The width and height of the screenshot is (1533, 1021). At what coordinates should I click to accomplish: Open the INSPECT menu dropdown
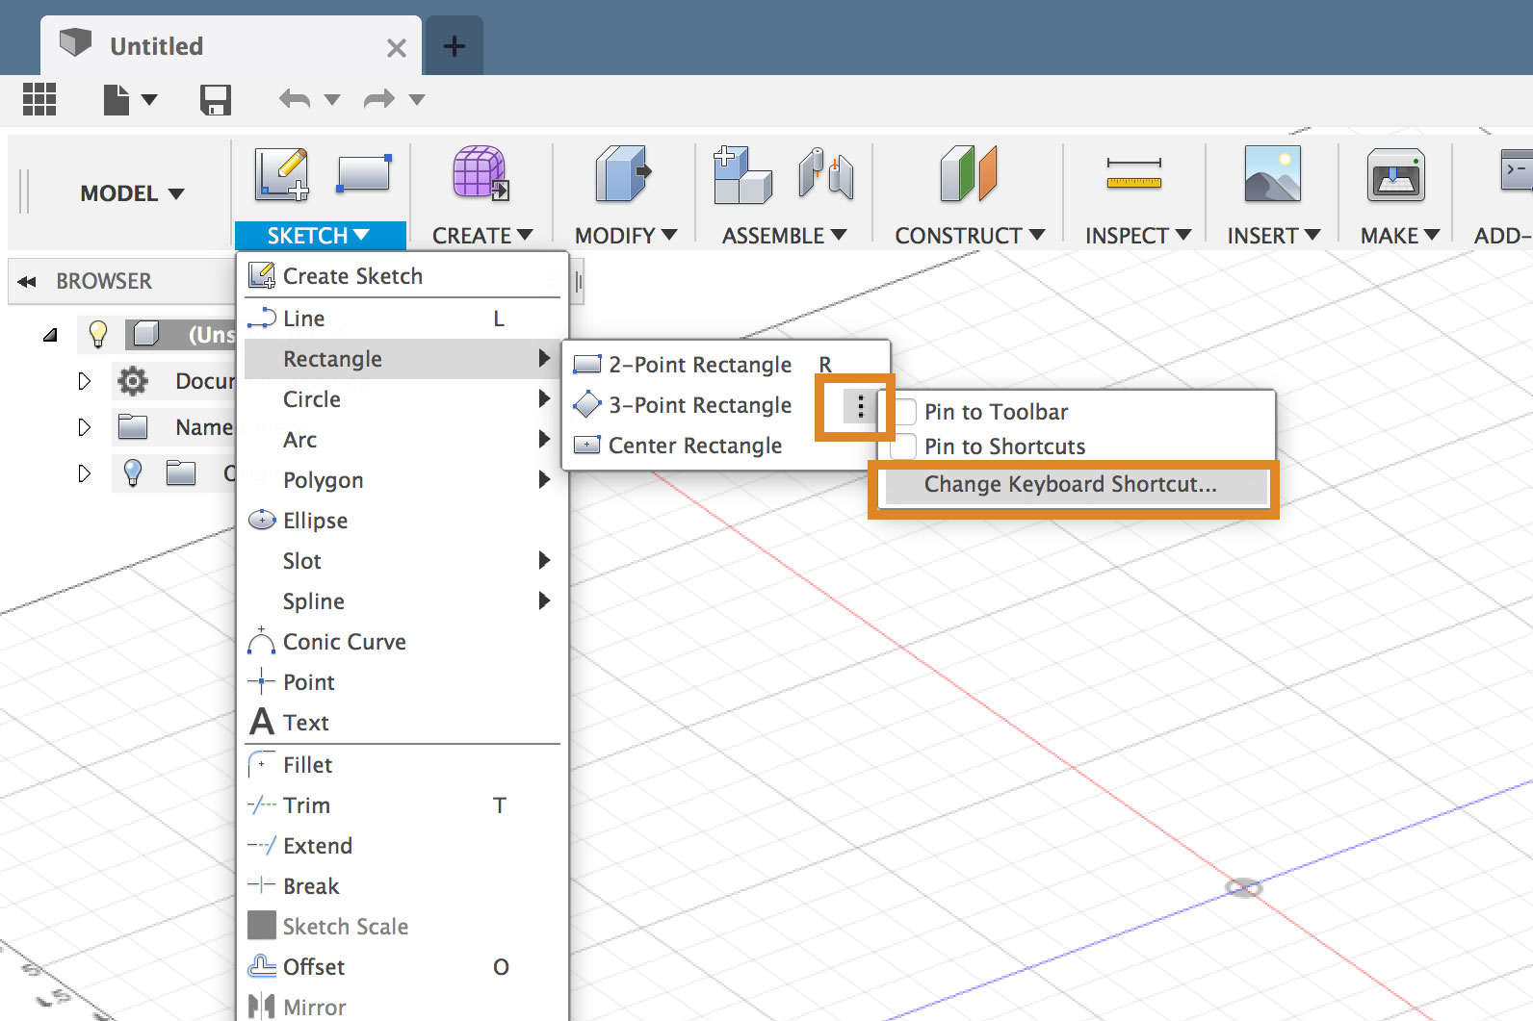(1138, 236)
